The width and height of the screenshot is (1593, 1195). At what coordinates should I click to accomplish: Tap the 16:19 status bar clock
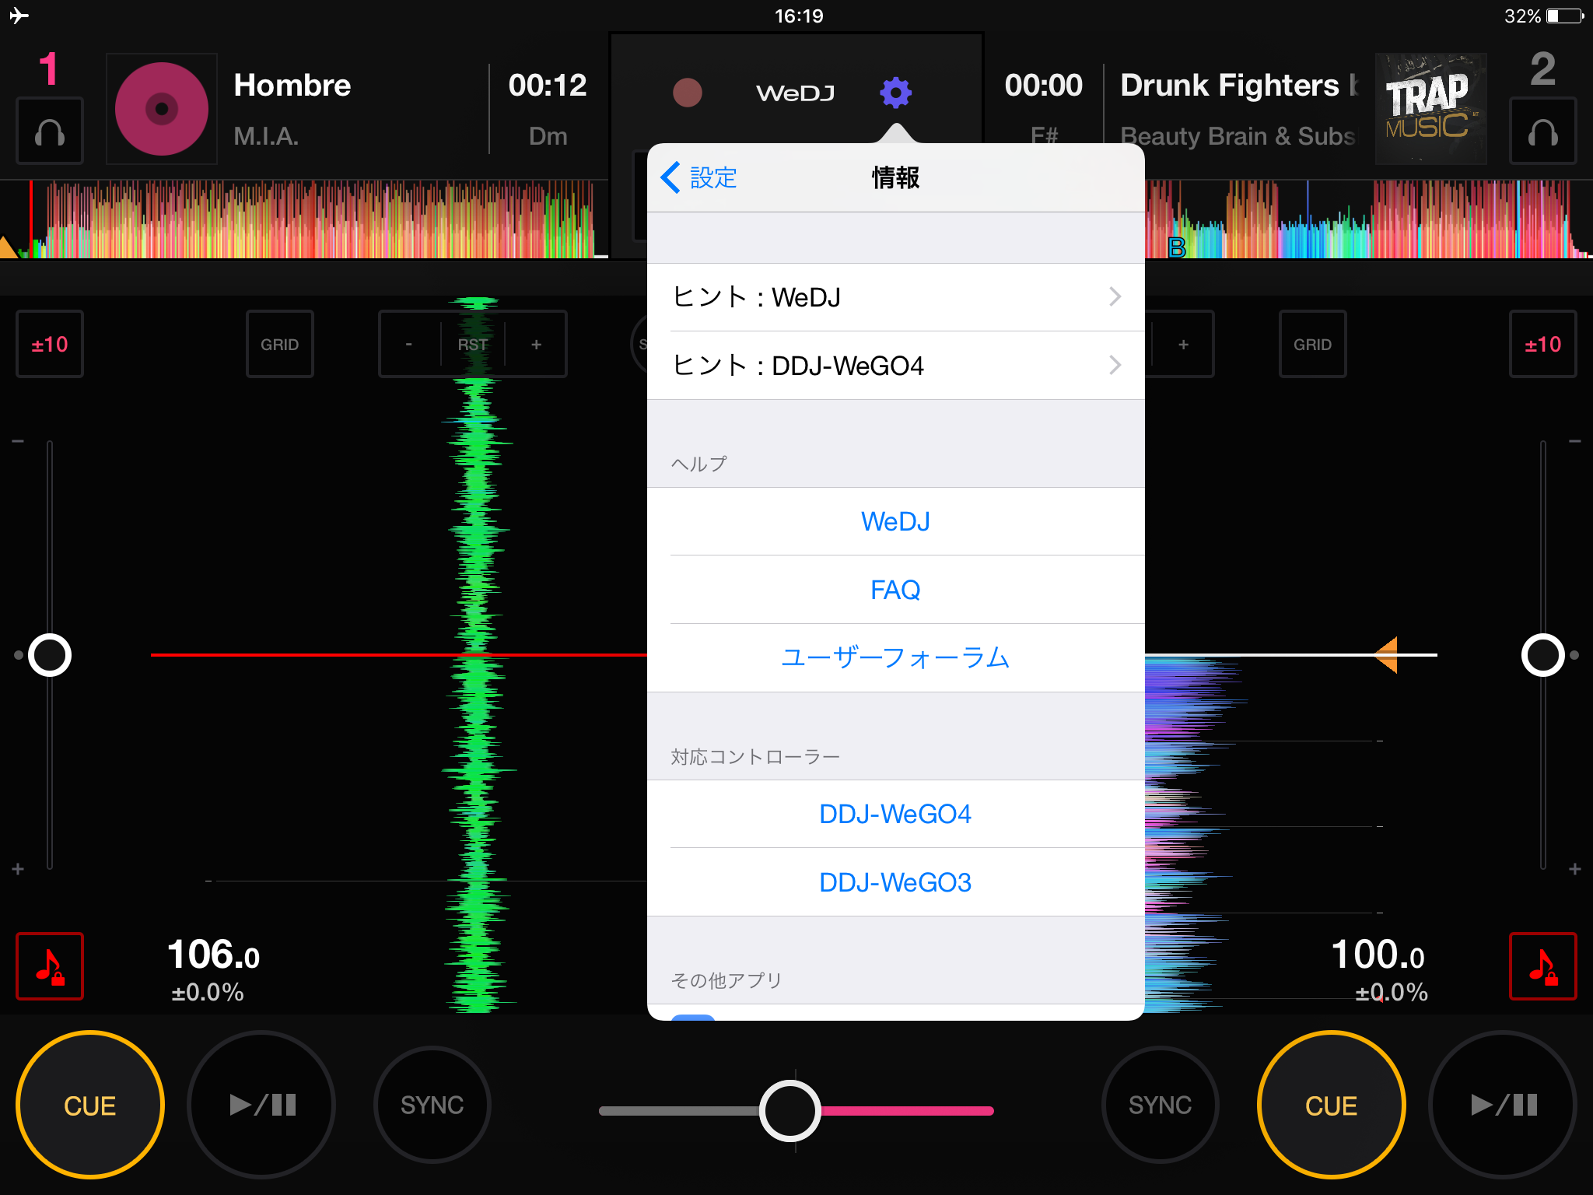tap(799, 16)
